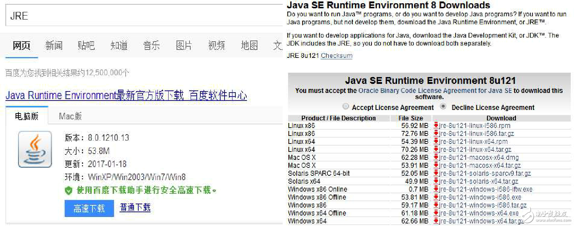The image size is (574, 226).
Task: Click the Java coffee cup app icon
Action: (x=35, y=149)
